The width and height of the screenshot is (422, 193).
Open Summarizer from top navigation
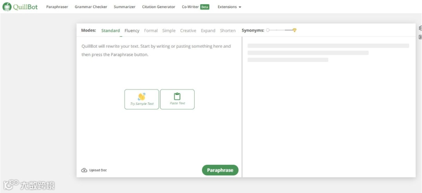[x=125, y=7]
